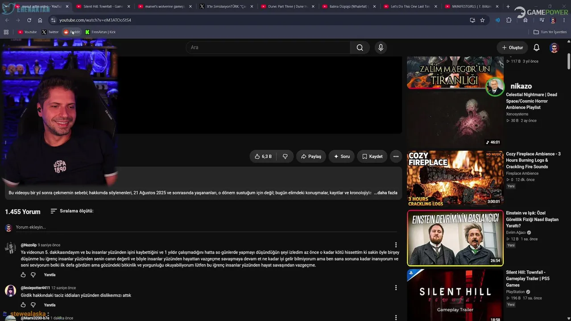
Task: Click the Paylaş share button
Action: click(311, 156)
